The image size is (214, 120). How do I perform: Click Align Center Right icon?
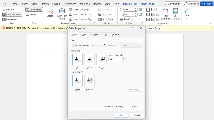[x=158, y=14]
